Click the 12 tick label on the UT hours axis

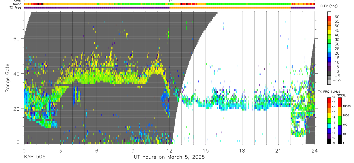(x=170, y=151)
